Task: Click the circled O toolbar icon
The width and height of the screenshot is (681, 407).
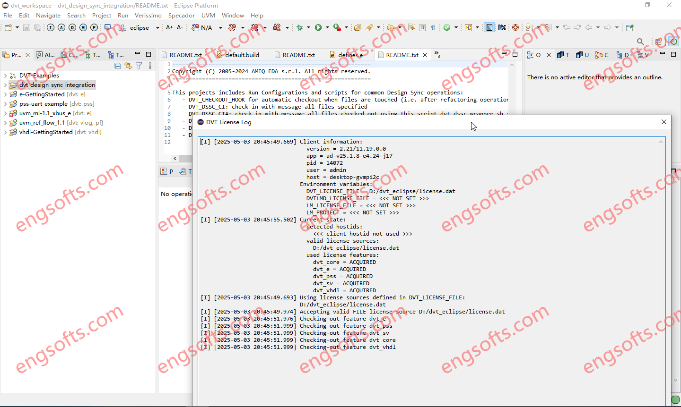Action: click(x=72, y=27)
